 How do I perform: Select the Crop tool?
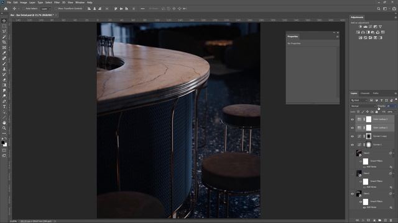(x=4, y=42)
